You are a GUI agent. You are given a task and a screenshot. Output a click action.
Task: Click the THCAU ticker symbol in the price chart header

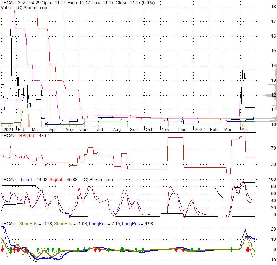8,3
